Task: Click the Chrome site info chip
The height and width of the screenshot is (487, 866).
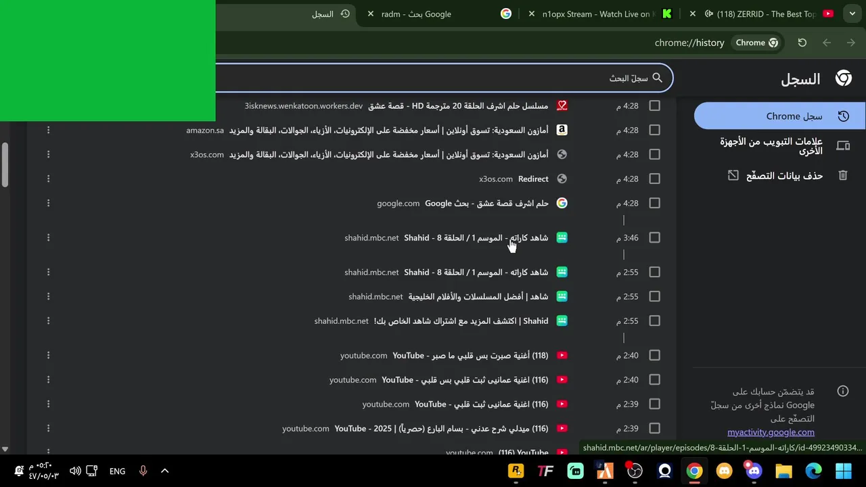Action: 757,43
